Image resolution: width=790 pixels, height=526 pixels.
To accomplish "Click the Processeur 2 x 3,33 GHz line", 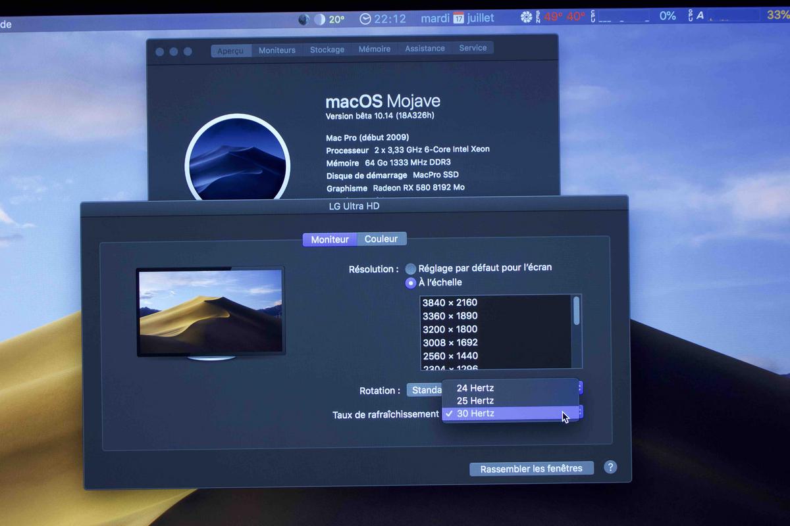I will click(x=408, y=150).
